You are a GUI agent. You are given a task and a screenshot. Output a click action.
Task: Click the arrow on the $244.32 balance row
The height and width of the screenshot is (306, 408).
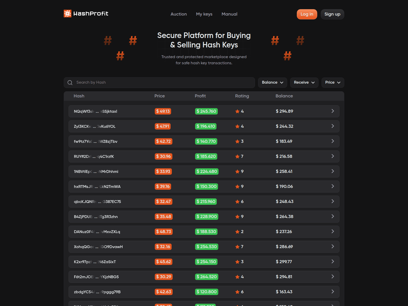click(x=333, y=126)
